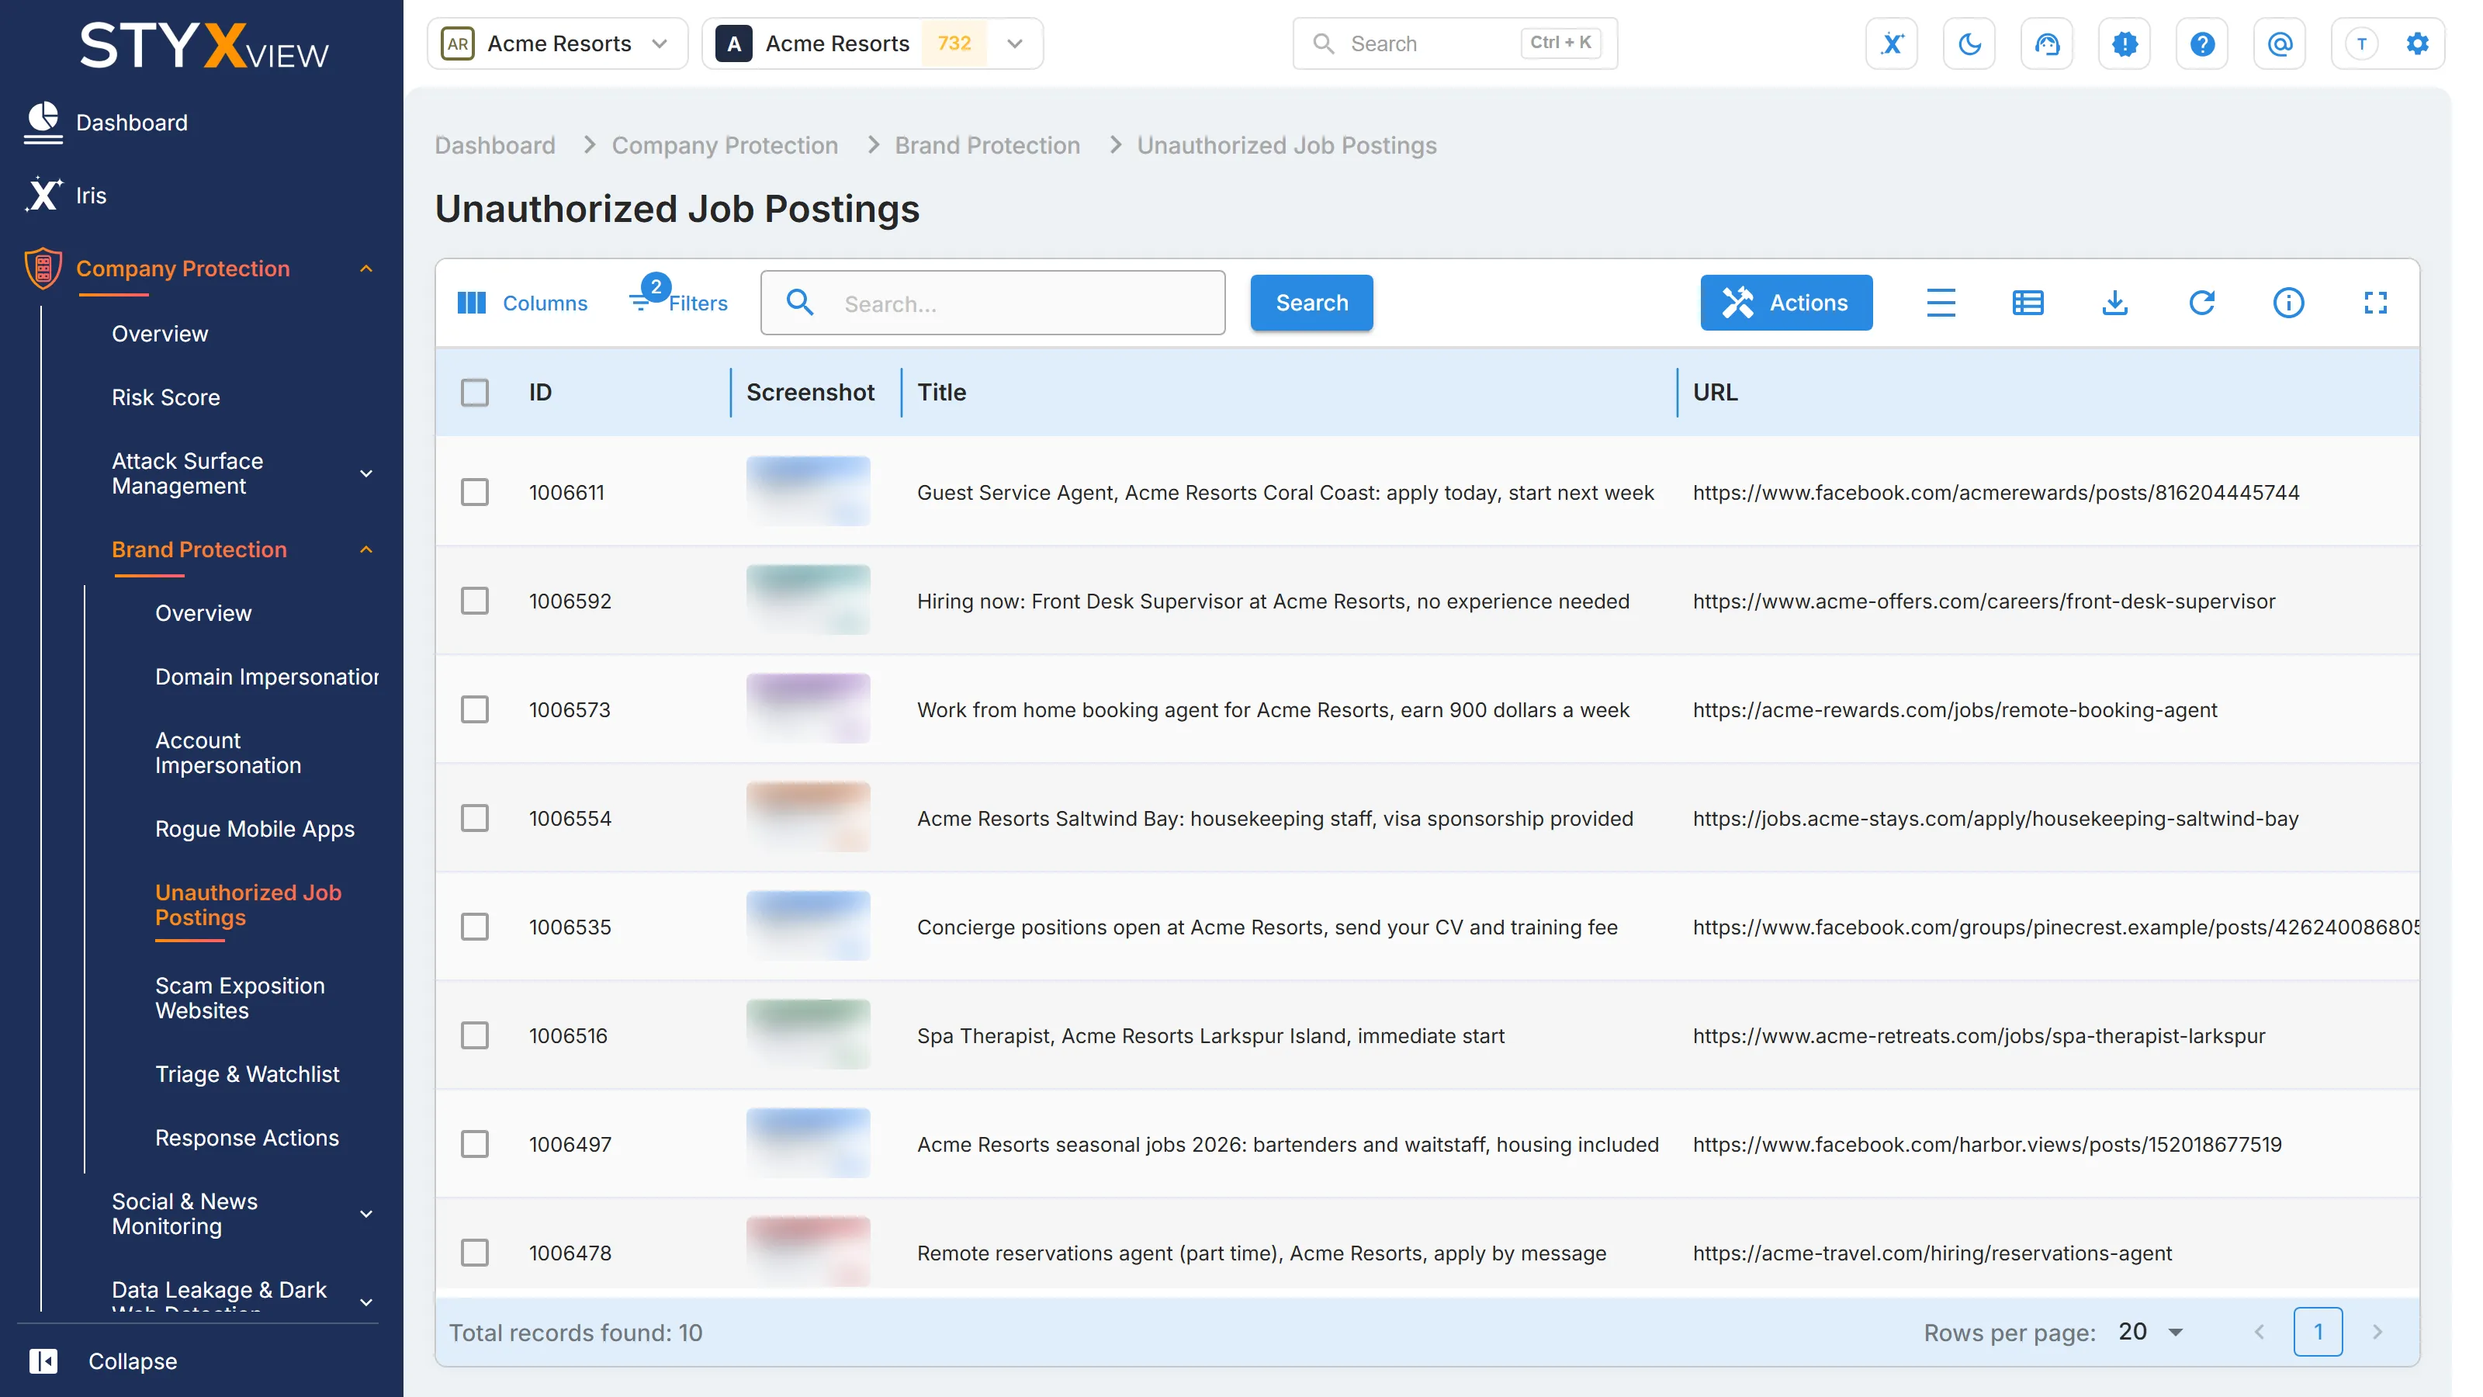Click Iris sidebar X icon
The width and height of the screenshot is (2483, 1397).
43,195
